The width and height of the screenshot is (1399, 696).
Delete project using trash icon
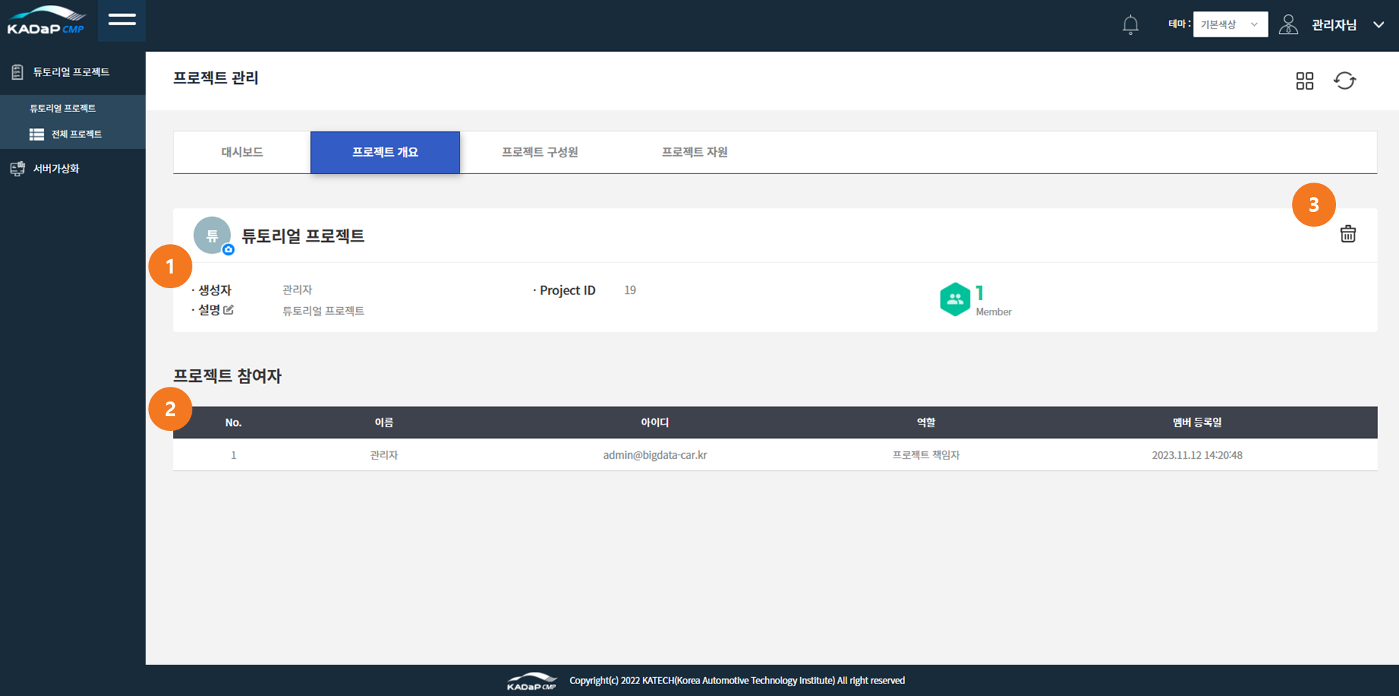(1347, 234)
